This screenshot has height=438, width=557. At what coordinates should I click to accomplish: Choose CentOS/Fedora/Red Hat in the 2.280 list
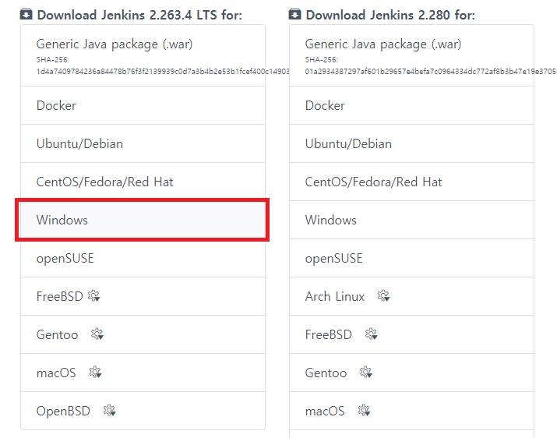pyautogui.click(x=411, y=182)
